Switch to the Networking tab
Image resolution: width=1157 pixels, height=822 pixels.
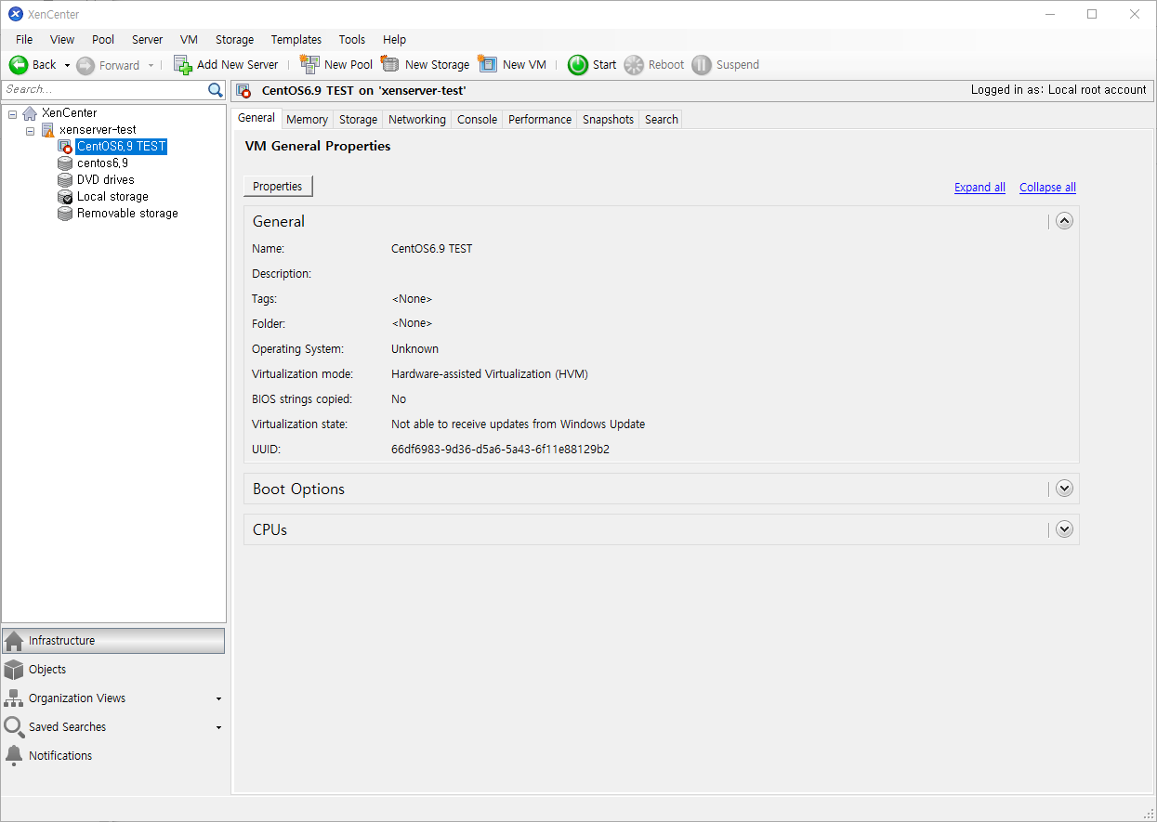pos(417,120)
